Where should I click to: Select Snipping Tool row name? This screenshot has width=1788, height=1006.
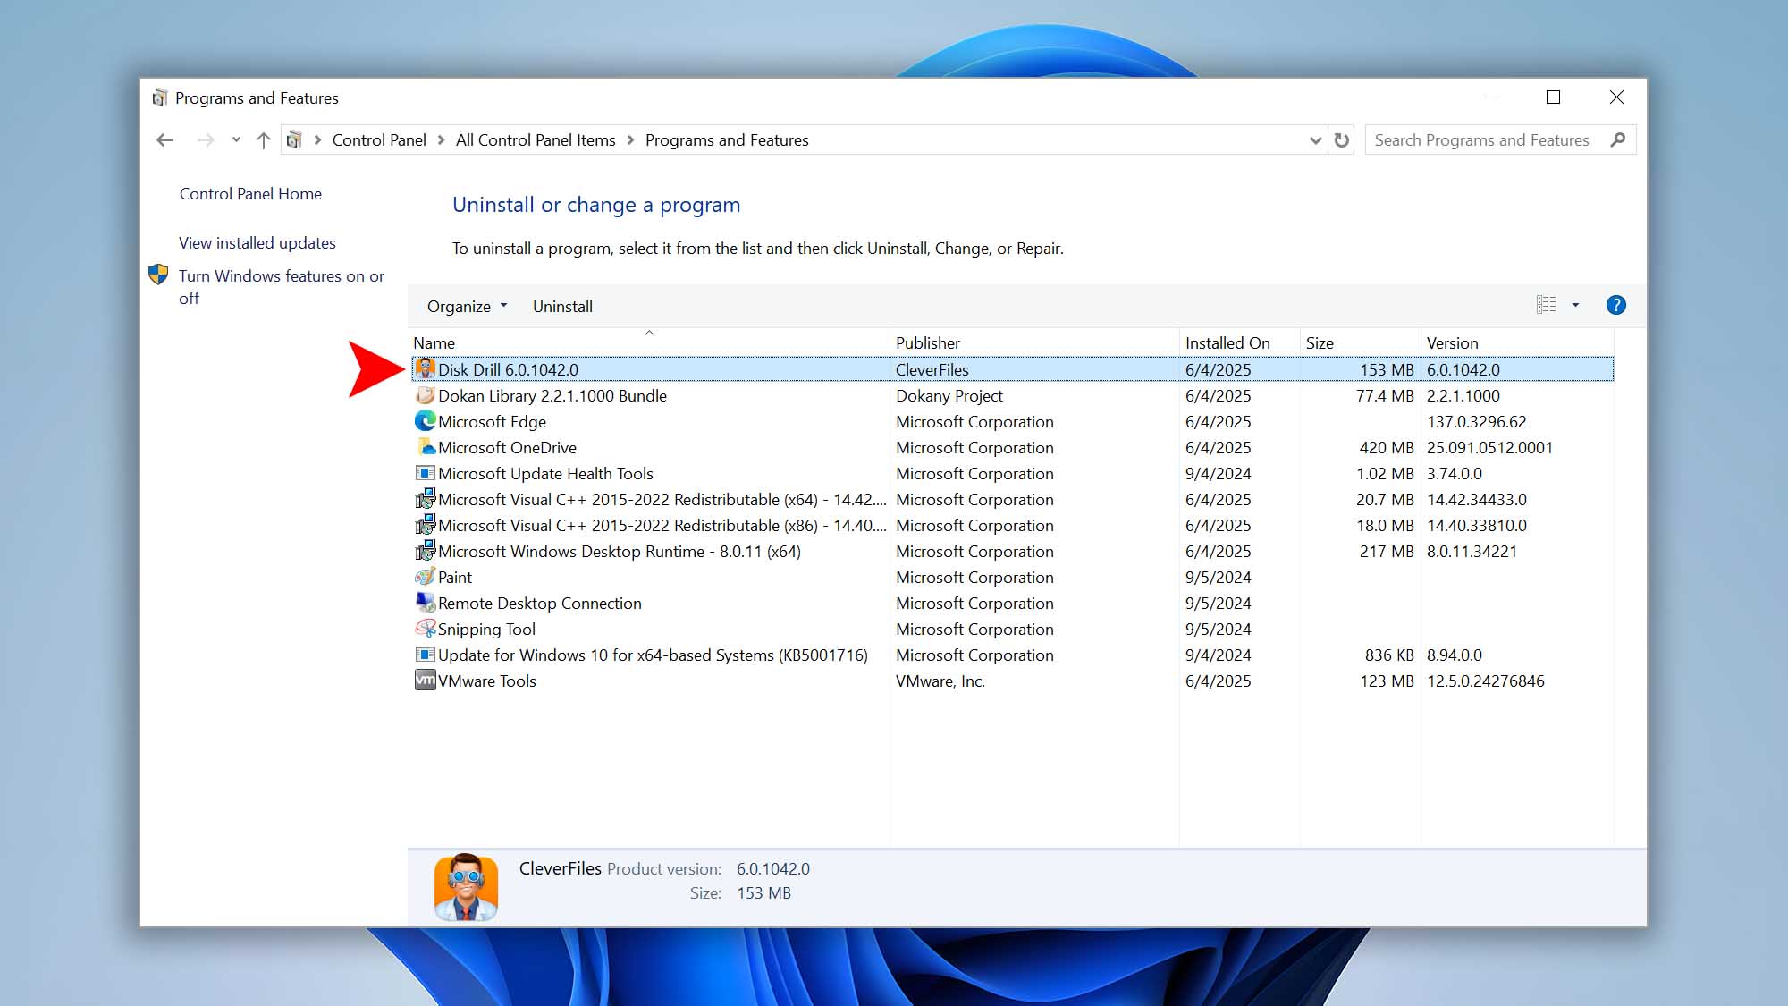(x=486, y=629)
